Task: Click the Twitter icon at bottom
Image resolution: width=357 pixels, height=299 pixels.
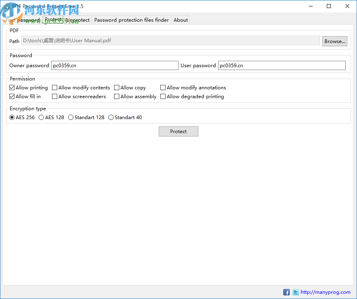Action: pos(295,292)
